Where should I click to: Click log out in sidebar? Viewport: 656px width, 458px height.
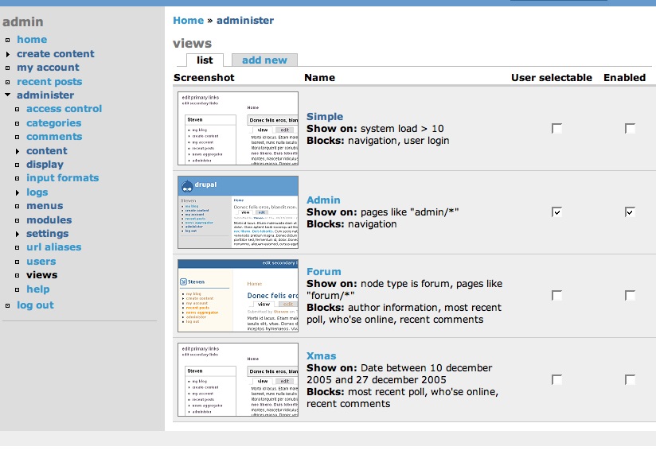(35, 305)
